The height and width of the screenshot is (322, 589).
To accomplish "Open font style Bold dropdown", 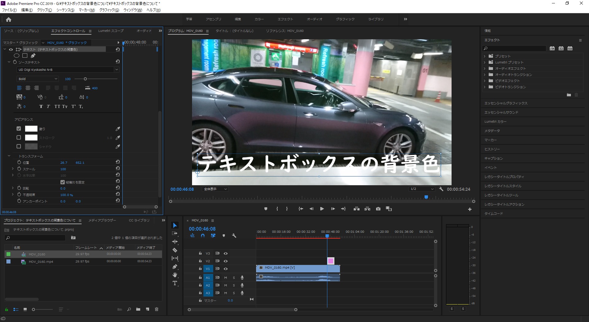I will point(37,79).
